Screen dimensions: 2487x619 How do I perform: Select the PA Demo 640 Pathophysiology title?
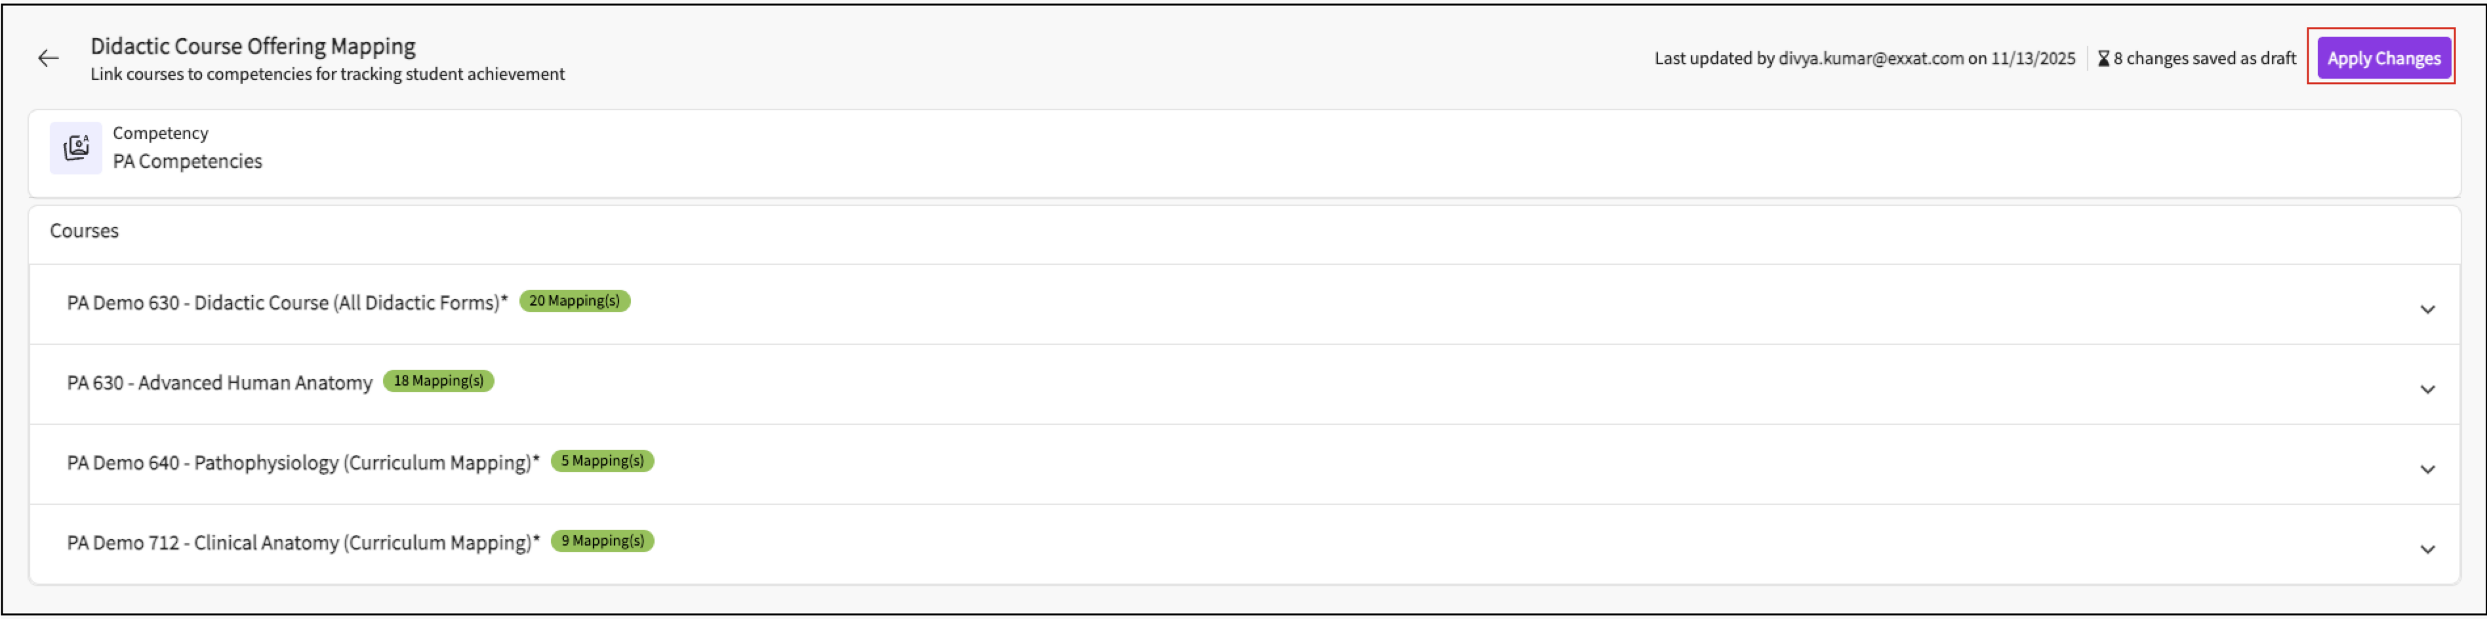pos(302,464)
